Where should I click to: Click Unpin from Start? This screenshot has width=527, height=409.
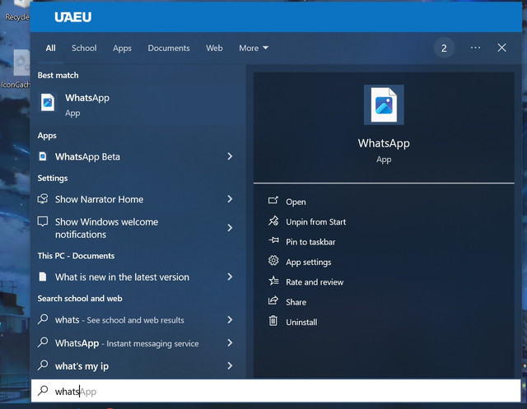point(315,222)
